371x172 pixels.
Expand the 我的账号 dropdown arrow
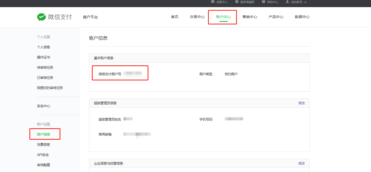click(x=305, y=2)
